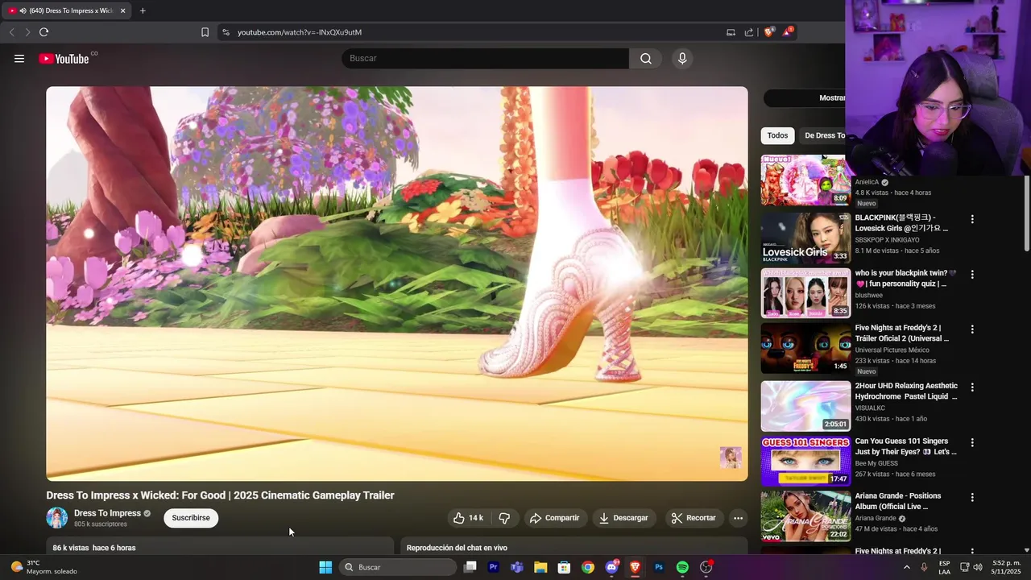
Task: Open options menu for Five Nights at Freddy's video
Action: pos(972,329)
